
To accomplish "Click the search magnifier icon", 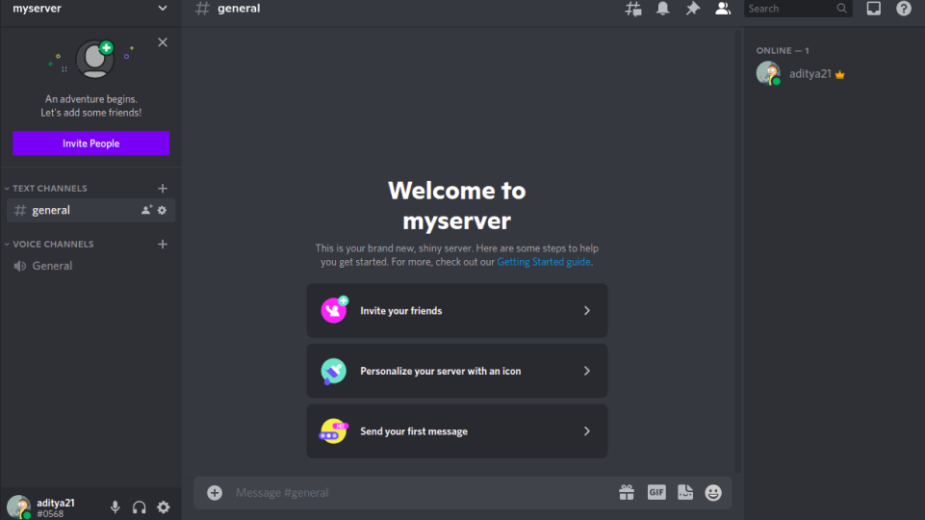I will click(842, 9).
